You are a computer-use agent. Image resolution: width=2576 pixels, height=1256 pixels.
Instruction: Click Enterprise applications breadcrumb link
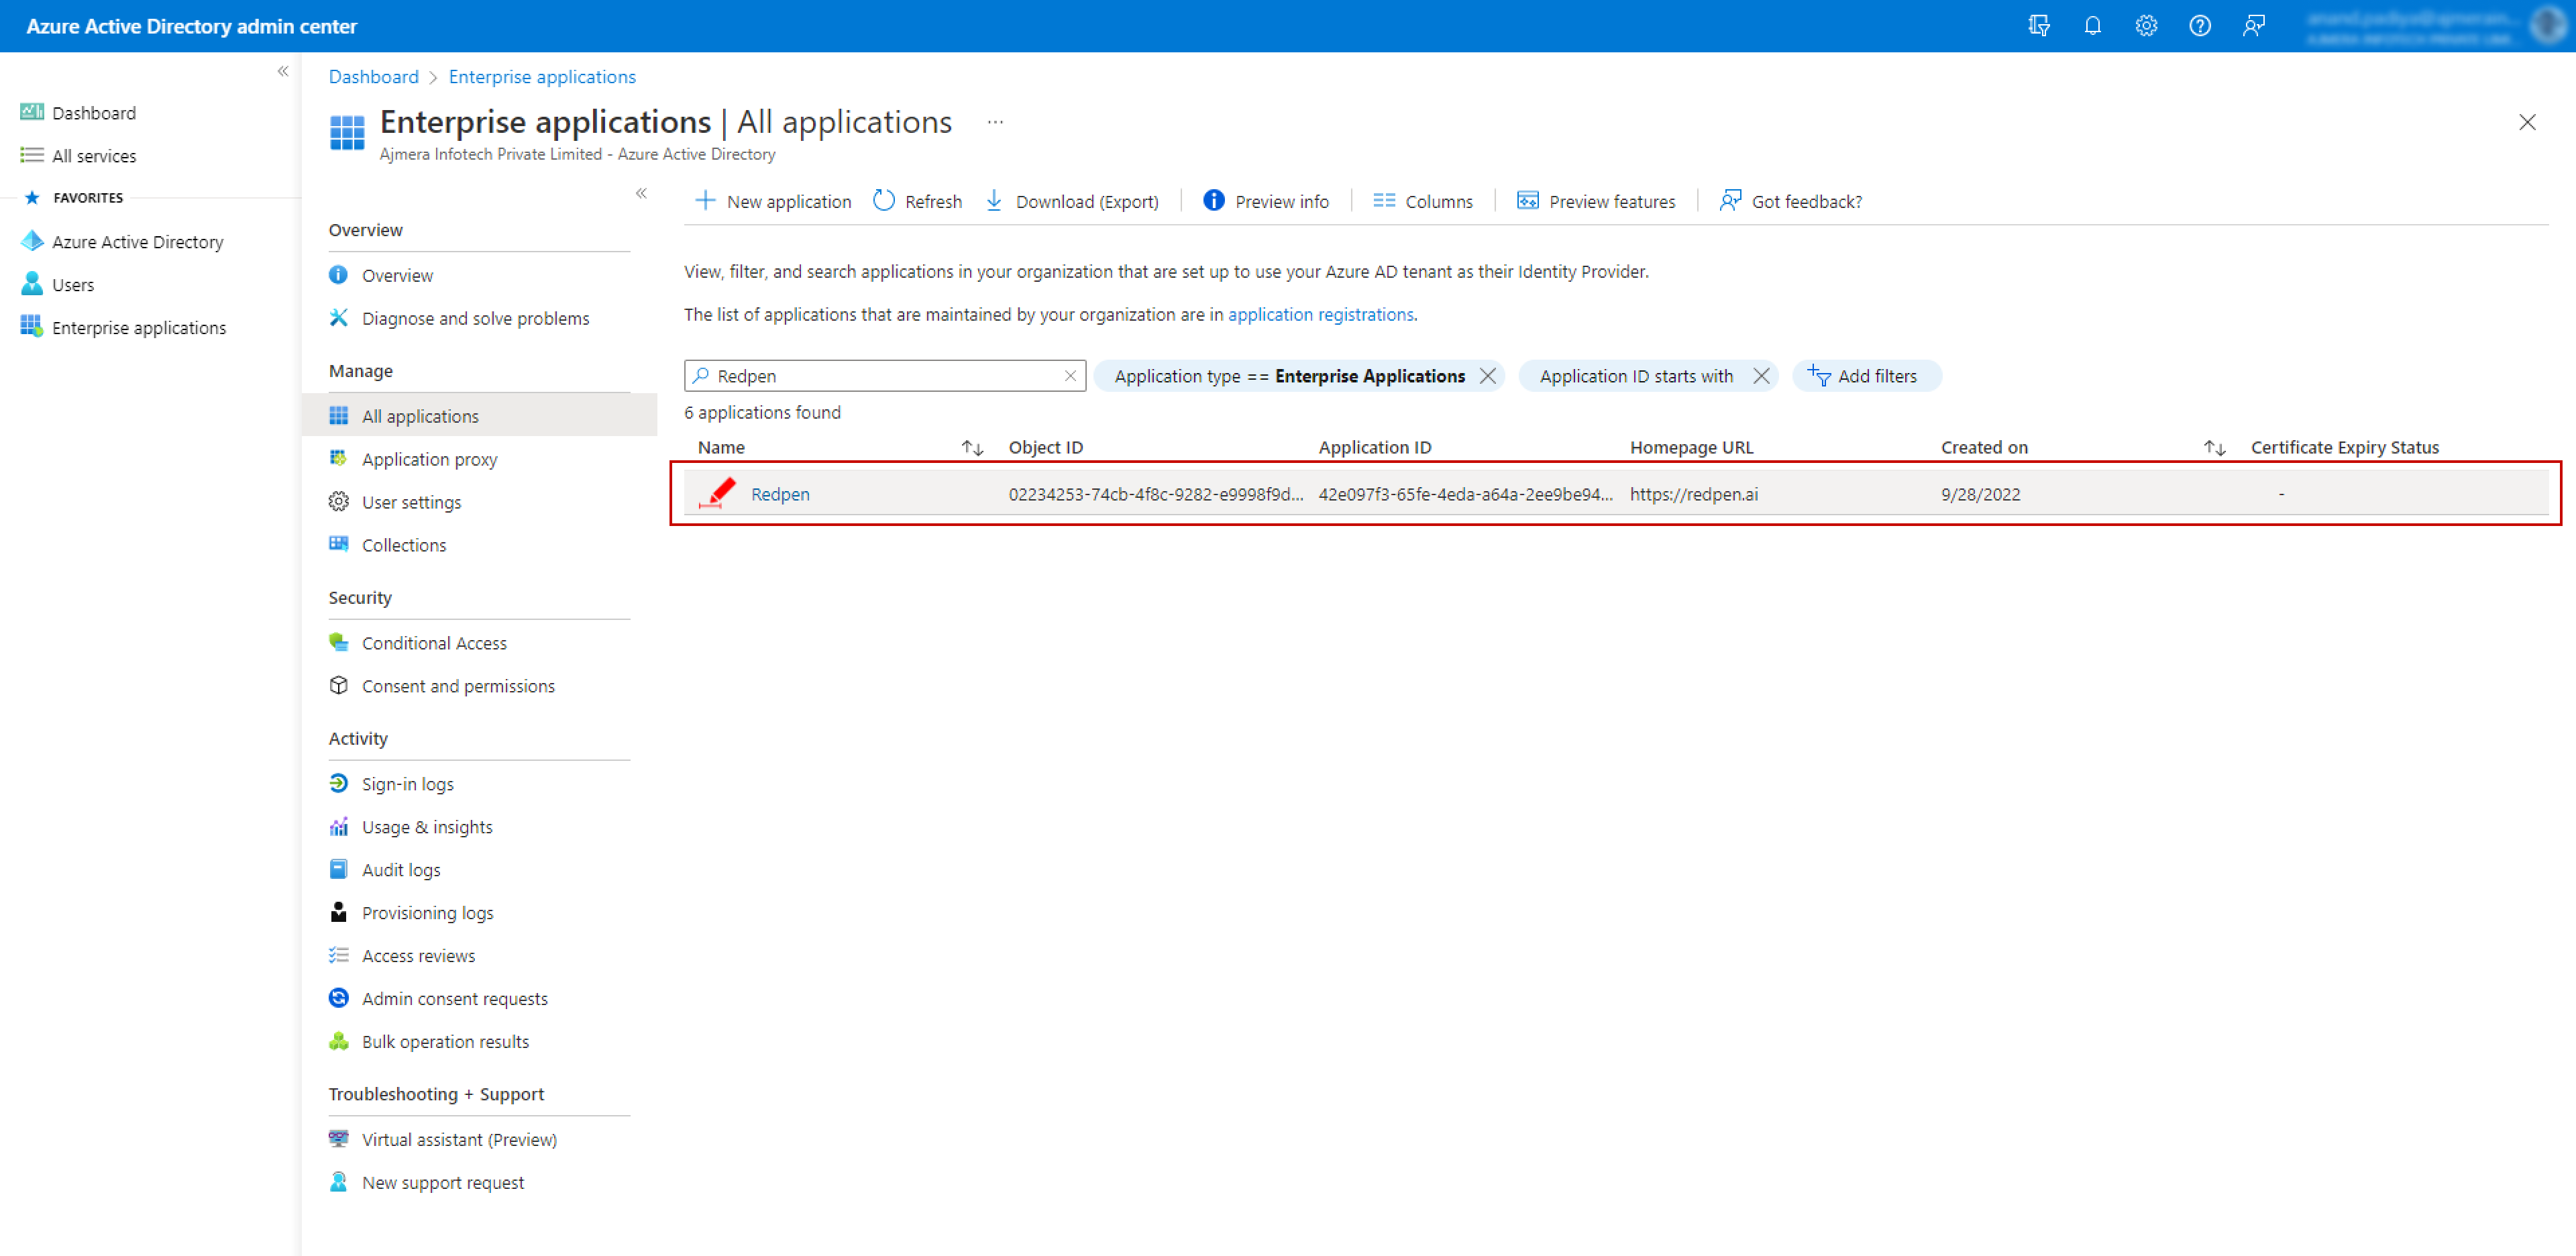tap(542, 77)
